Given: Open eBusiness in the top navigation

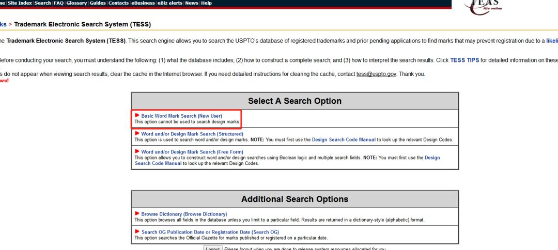Looking at the screenshot, I should click(x=143, y=3).
